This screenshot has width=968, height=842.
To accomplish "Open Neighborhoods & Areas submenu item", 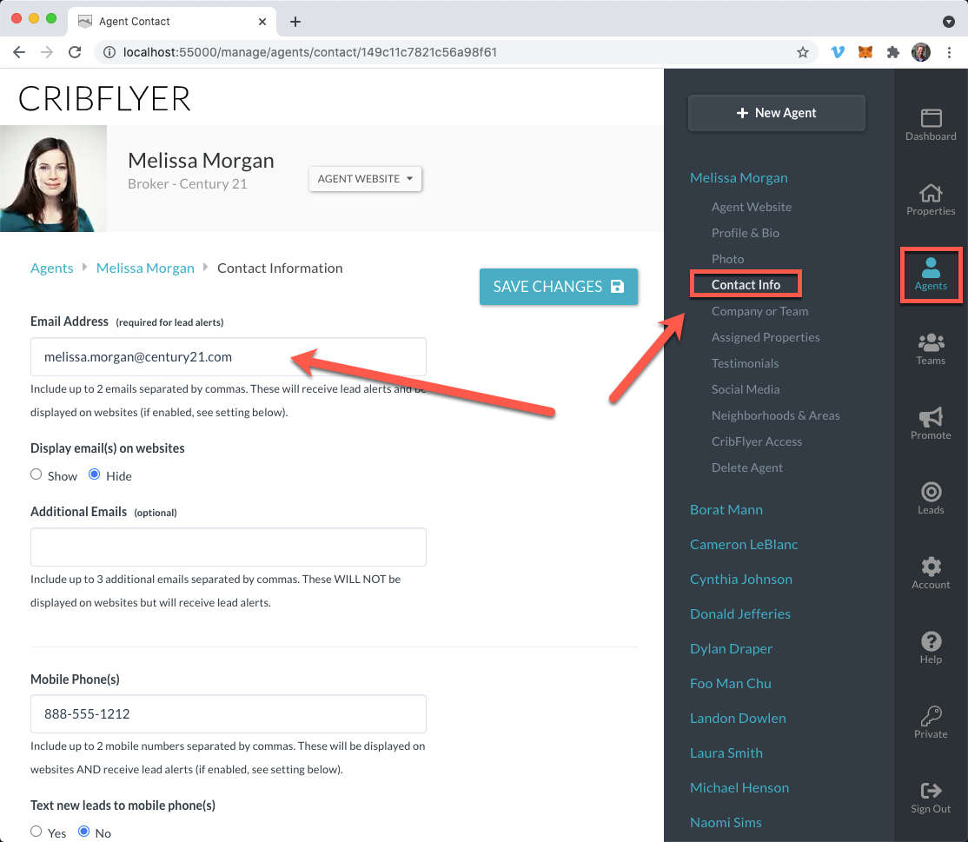I will [775, 414].
